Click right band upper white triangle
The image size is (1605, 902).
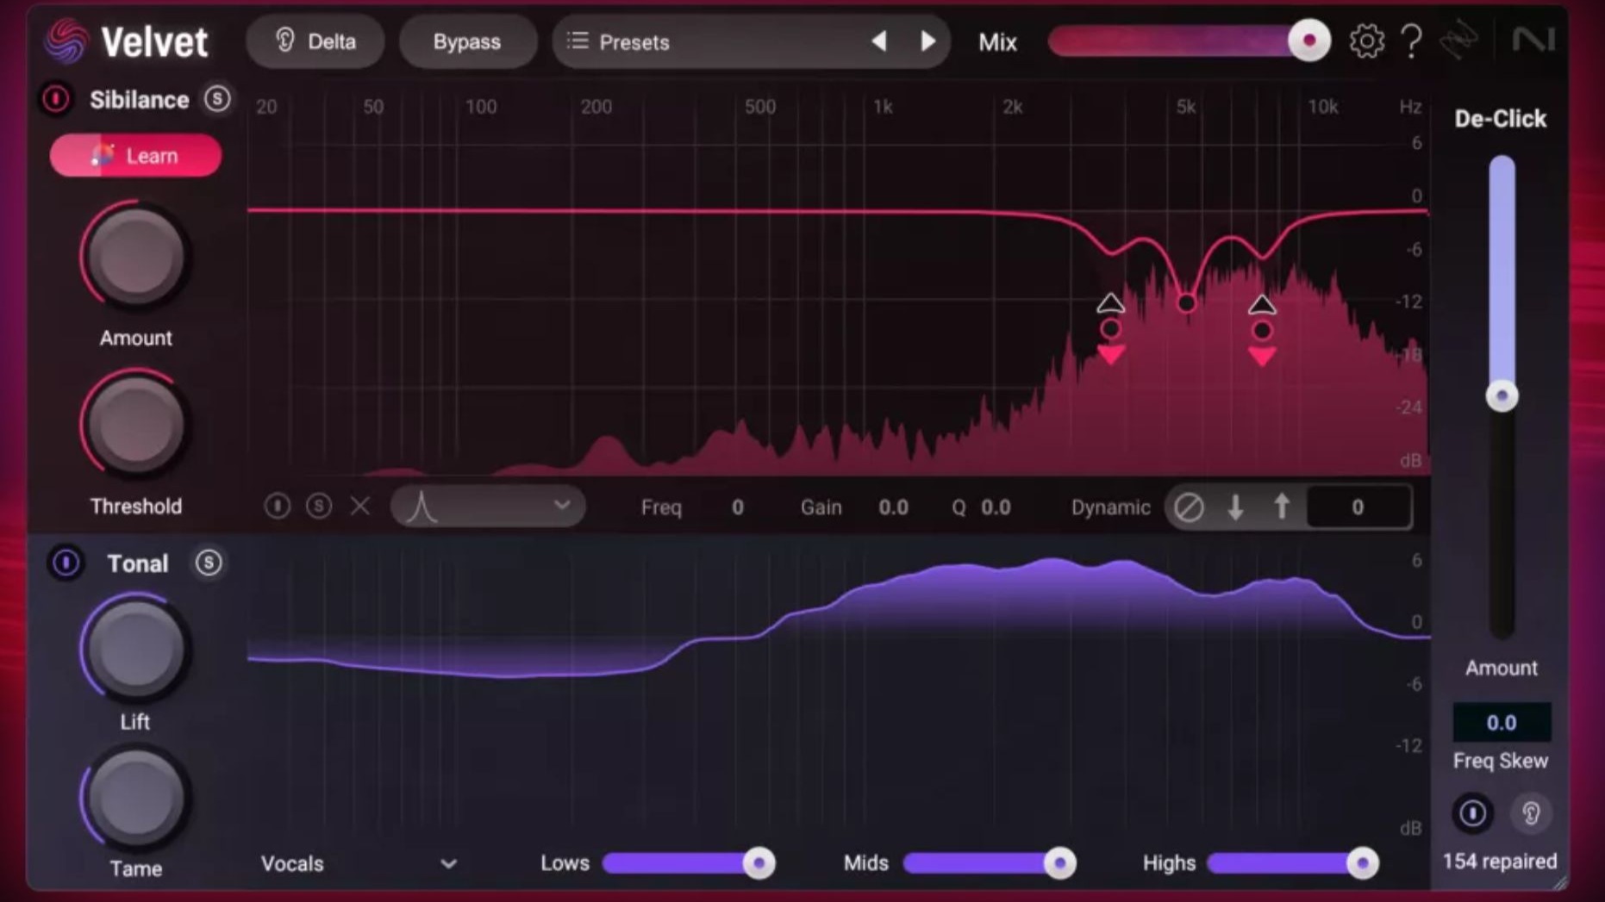1262,304
